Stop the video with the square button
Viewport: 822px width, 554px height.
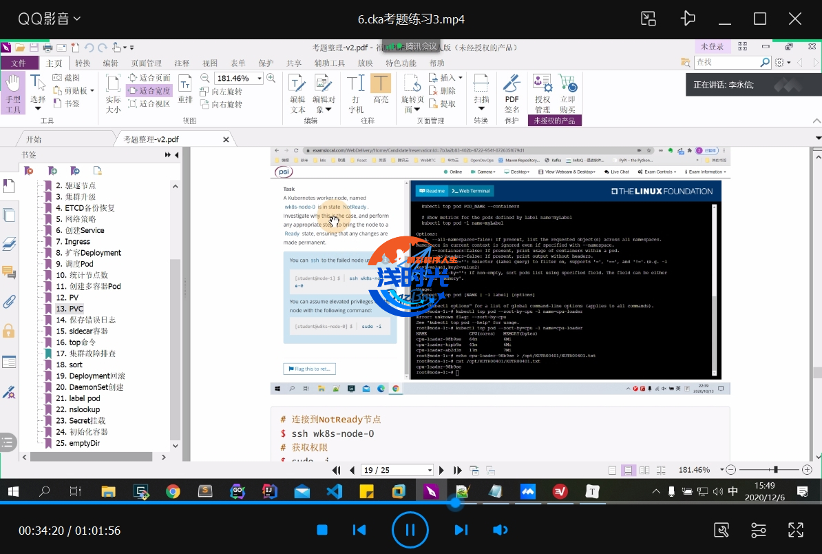pyautogui.click(x=322, y=530)
